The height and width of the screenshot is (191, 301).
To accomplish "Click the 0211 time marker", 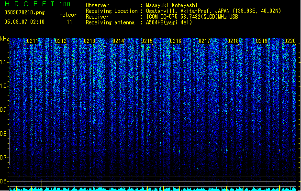I will 33,41.
